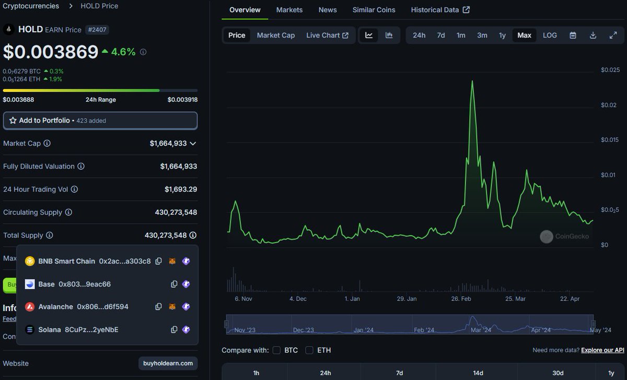The width and height of the screenshot is (627, 380).
Task: Grab the left handle of chart range navigator
Action: click(x=227, y=324)
